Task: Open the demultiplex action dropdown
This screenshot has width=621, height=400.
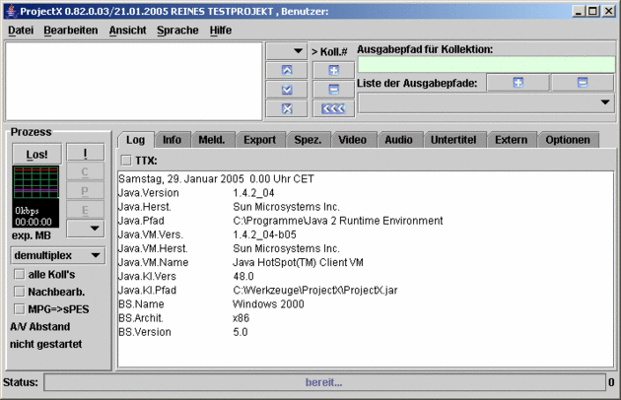Action: [x=58, y=255]
